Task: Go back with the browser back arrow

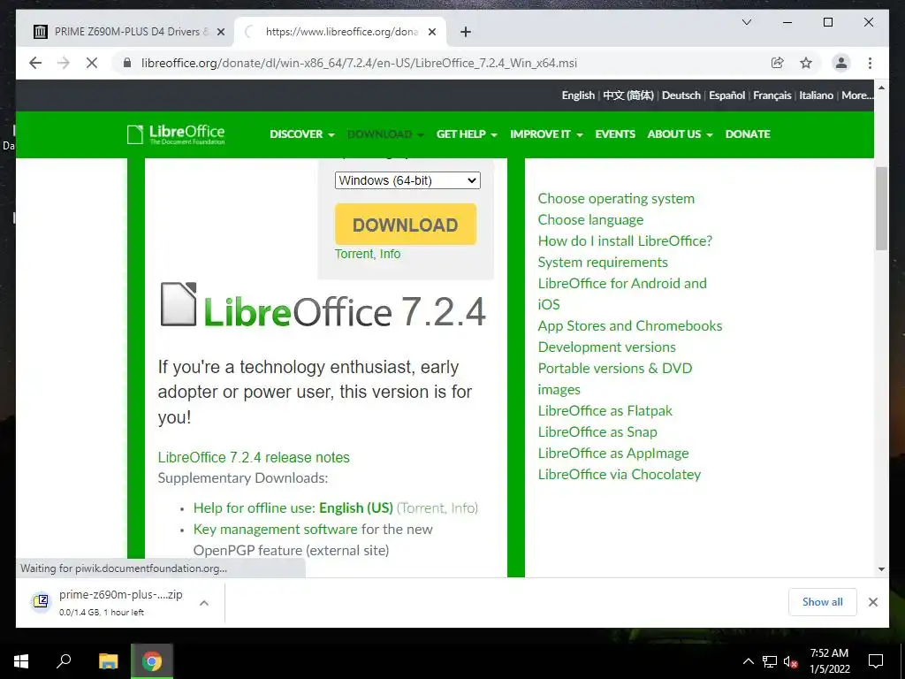Action: pos(35,63)
